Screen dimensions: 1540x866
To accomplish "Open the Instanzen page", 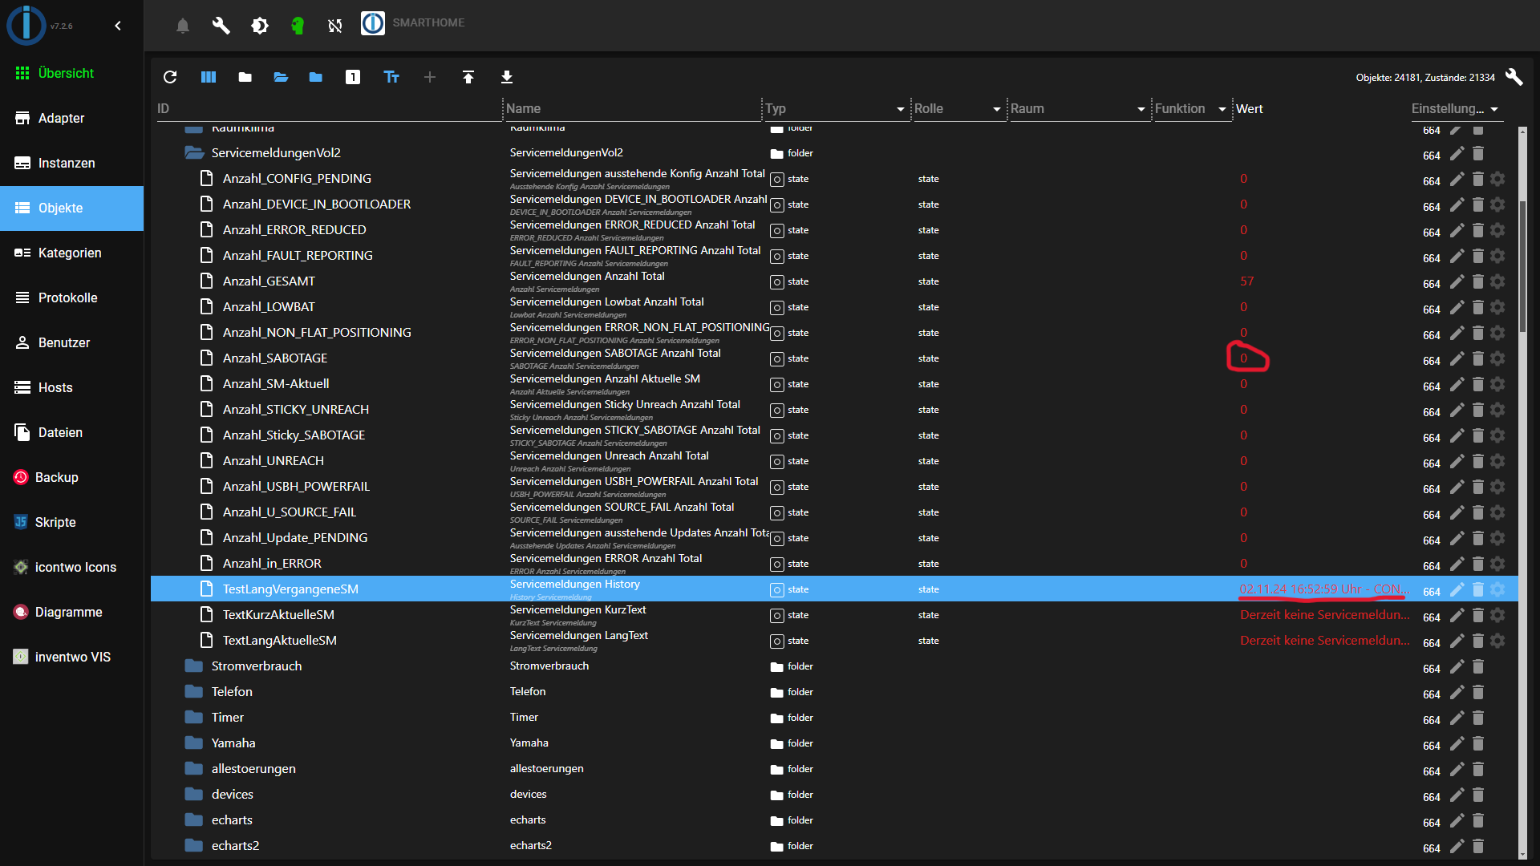I will click(71, 163).
